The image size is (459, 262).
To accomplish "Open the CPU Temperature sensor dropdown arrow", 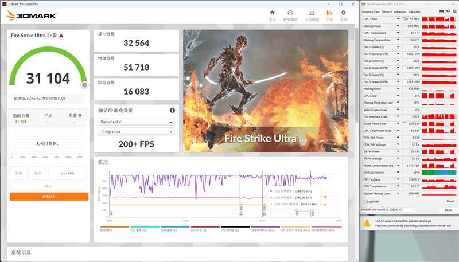I will click(x=398, y=186).
